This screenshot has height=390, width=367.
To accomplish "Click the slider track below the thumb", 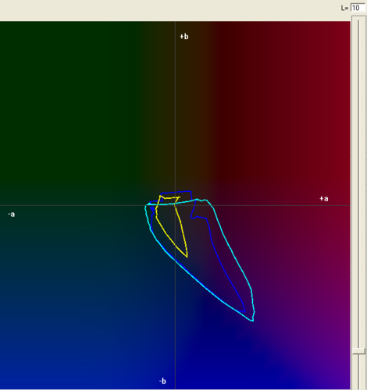I will click(358, 372).
